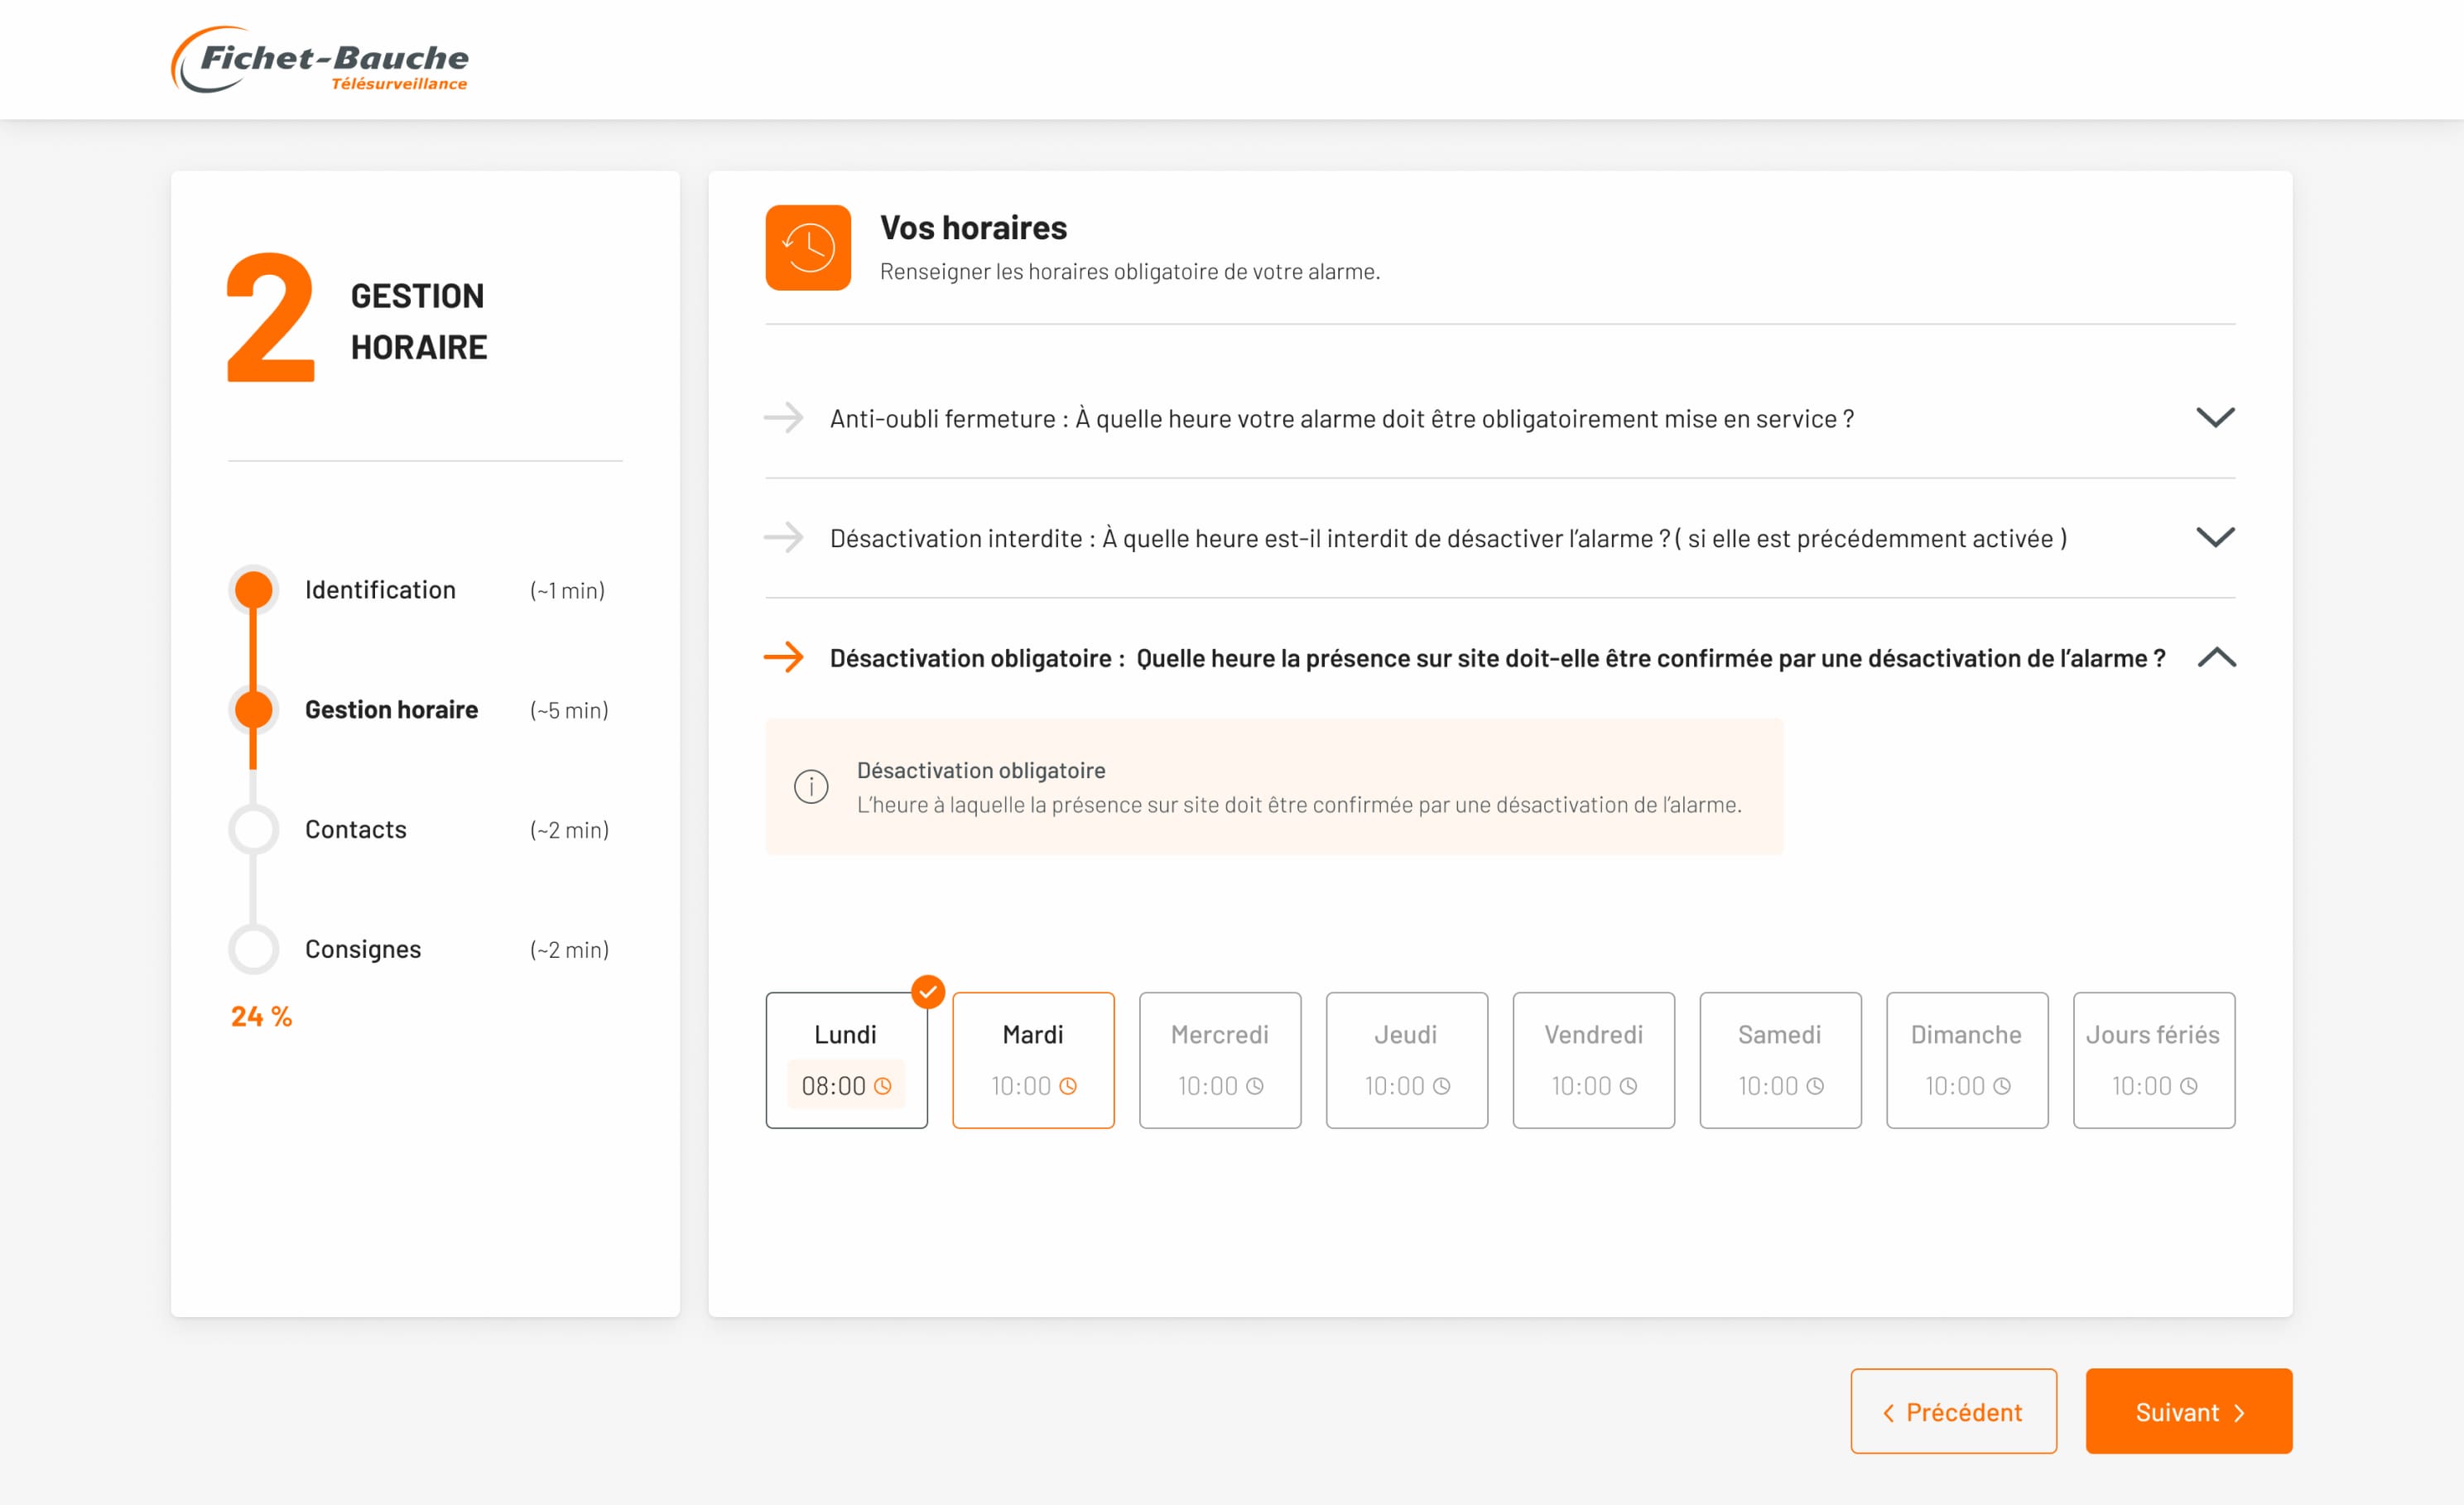
Task: Toggle the Jeudi day card
Action: pos(1406,1036)
